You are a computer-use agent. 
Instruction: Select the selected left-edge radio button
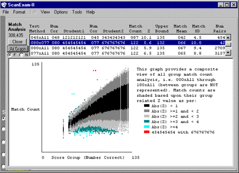[4, 118]
